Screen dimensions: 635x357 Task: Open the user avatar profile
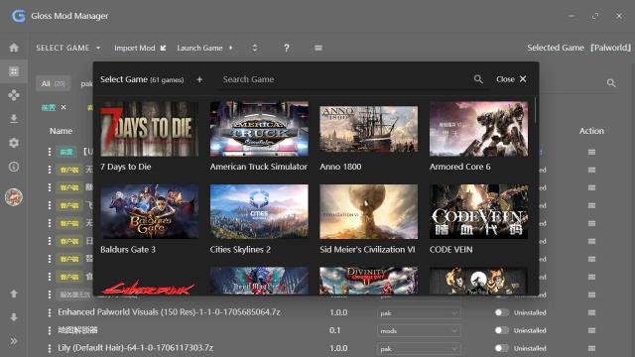tap(14, 197)
